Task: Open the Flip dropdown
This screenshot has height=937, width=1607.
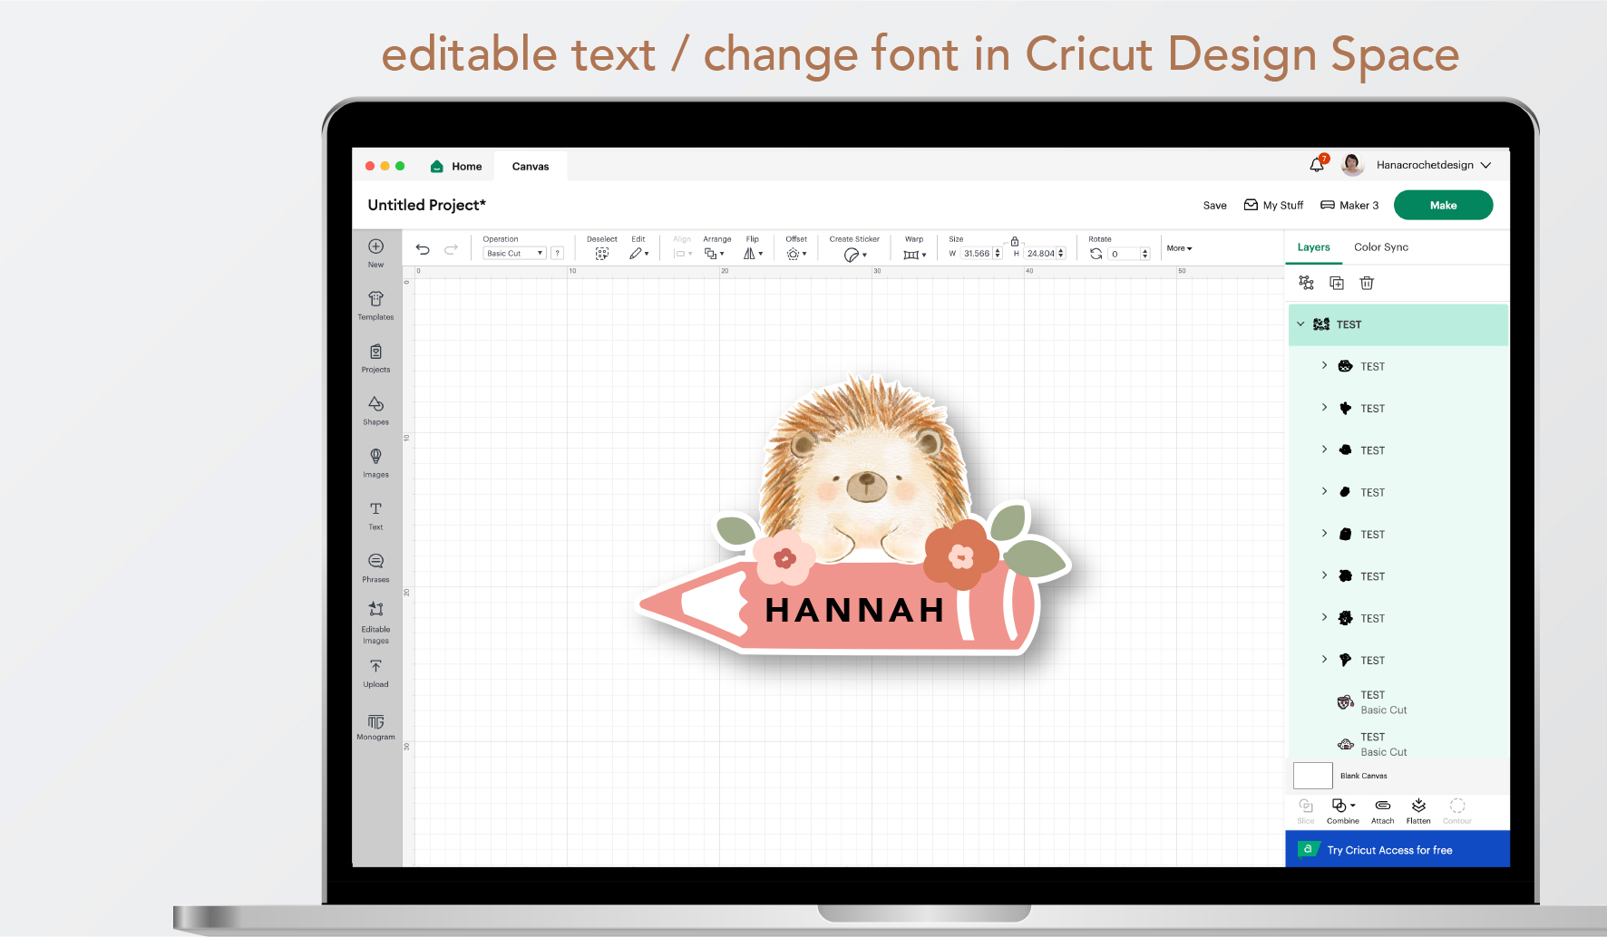Action: tap(753, 254)
